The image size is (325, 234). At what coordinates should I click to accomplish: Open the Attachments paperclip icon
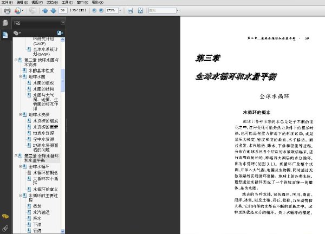click(5, 229)
